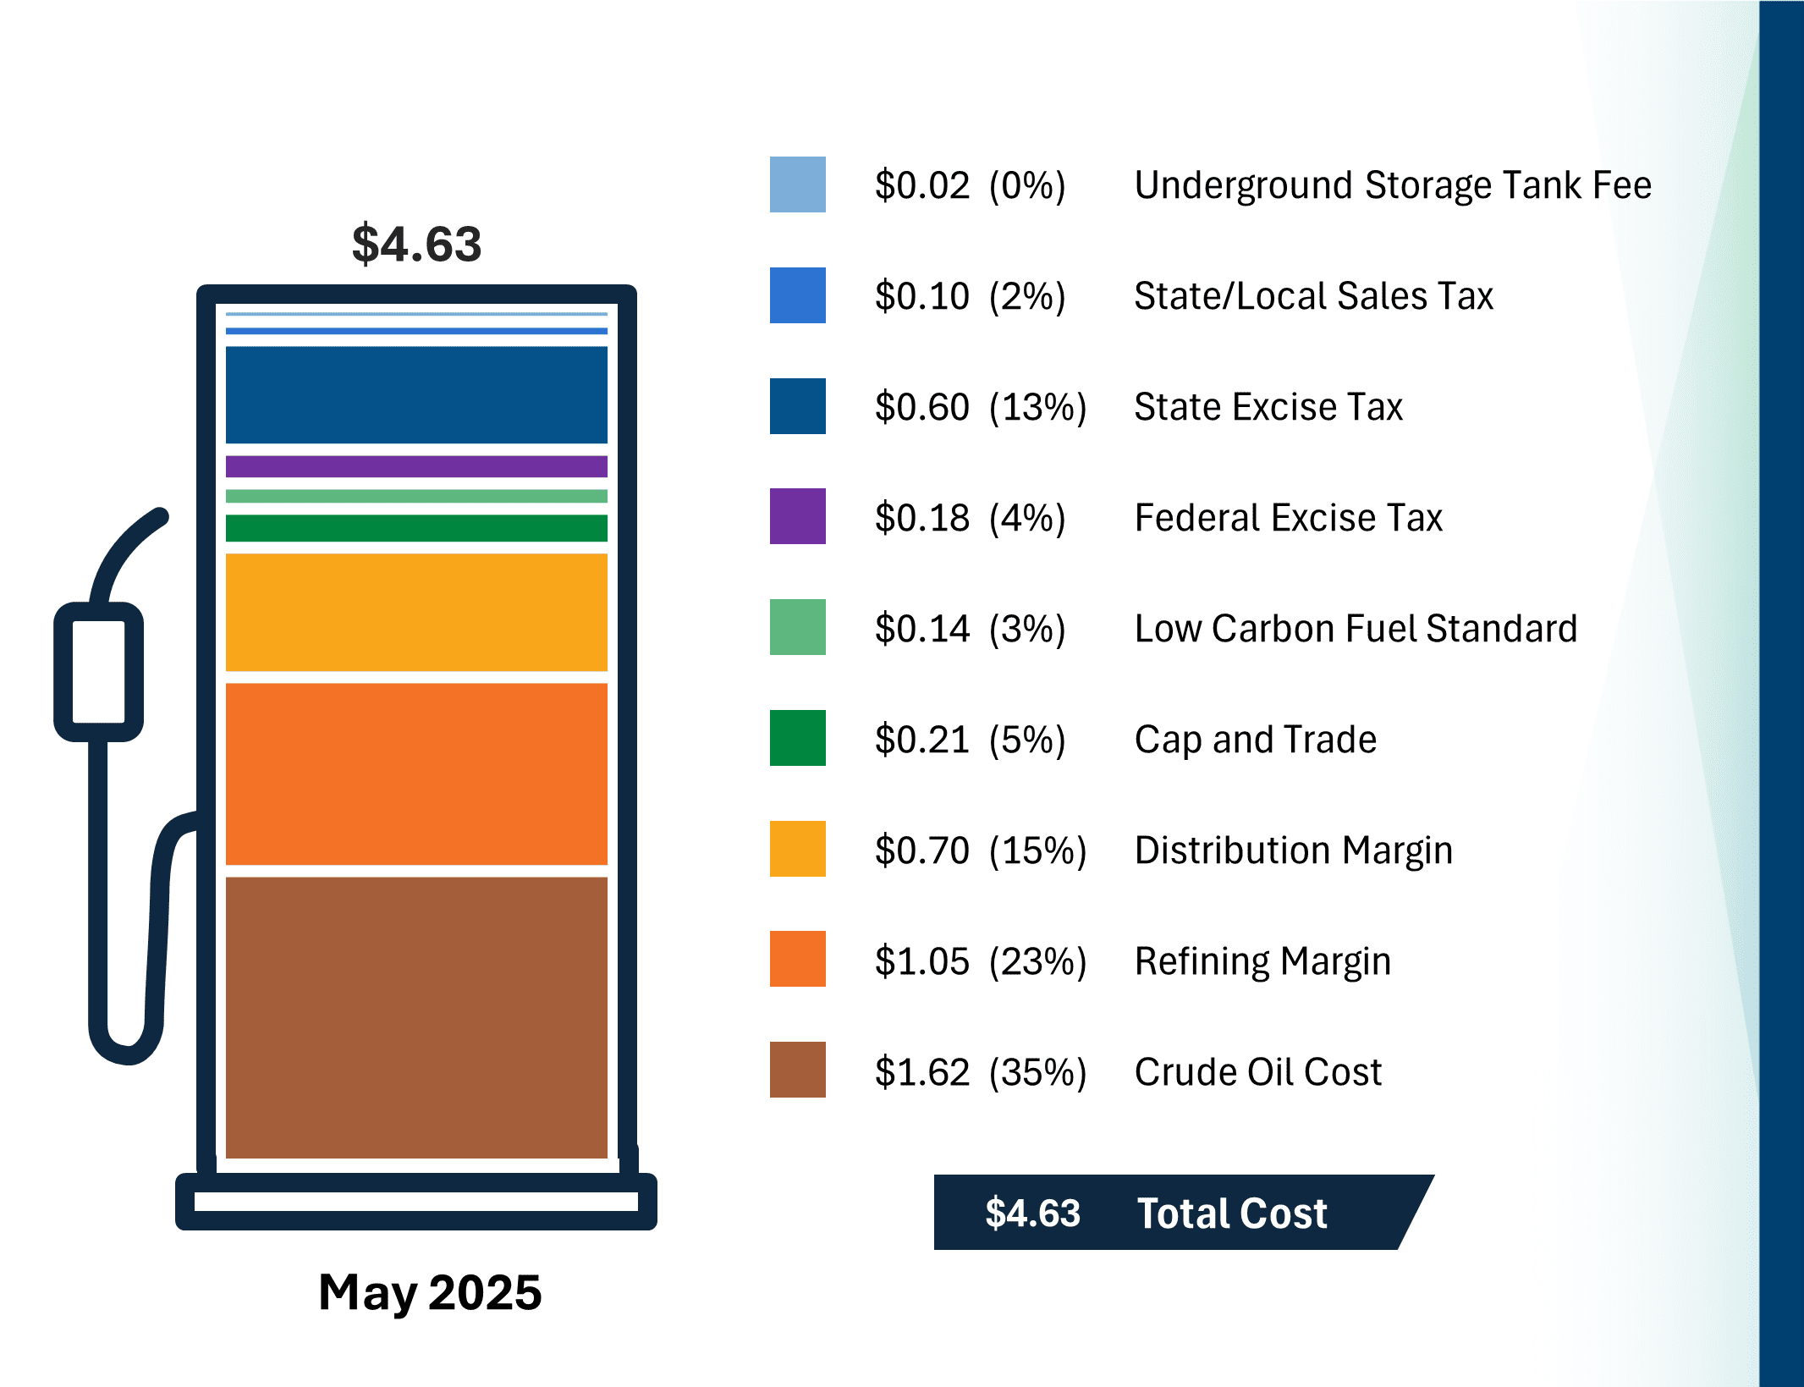This screenshot has width=1804, height=1387.
Task: Click the Underground Storage Tank Fee label
Action: 1392,185
